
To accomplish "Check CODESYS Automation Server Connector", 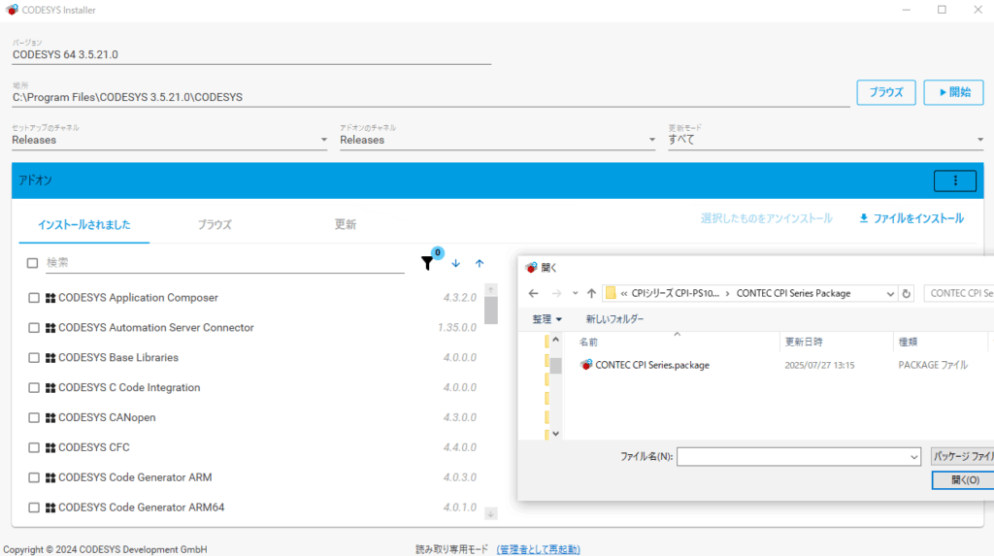I will pos(34,328).
